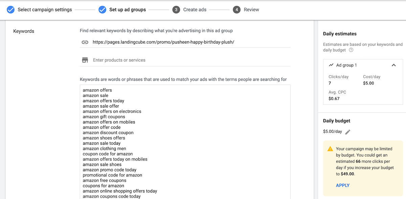Go to step 3 Create ads
The height and width of the screenshot is (199, 406).
195,9
